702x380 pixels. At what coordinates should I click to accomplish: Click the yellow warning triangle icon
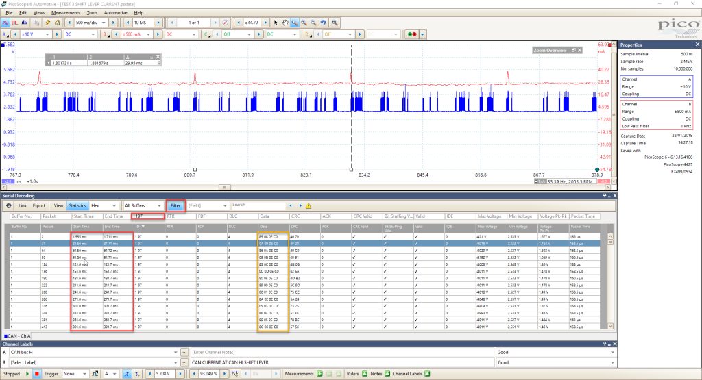[x=308, y=205]
